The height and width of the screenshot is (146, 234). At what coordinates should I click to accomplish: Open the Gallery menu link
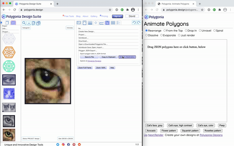point(94,16)
